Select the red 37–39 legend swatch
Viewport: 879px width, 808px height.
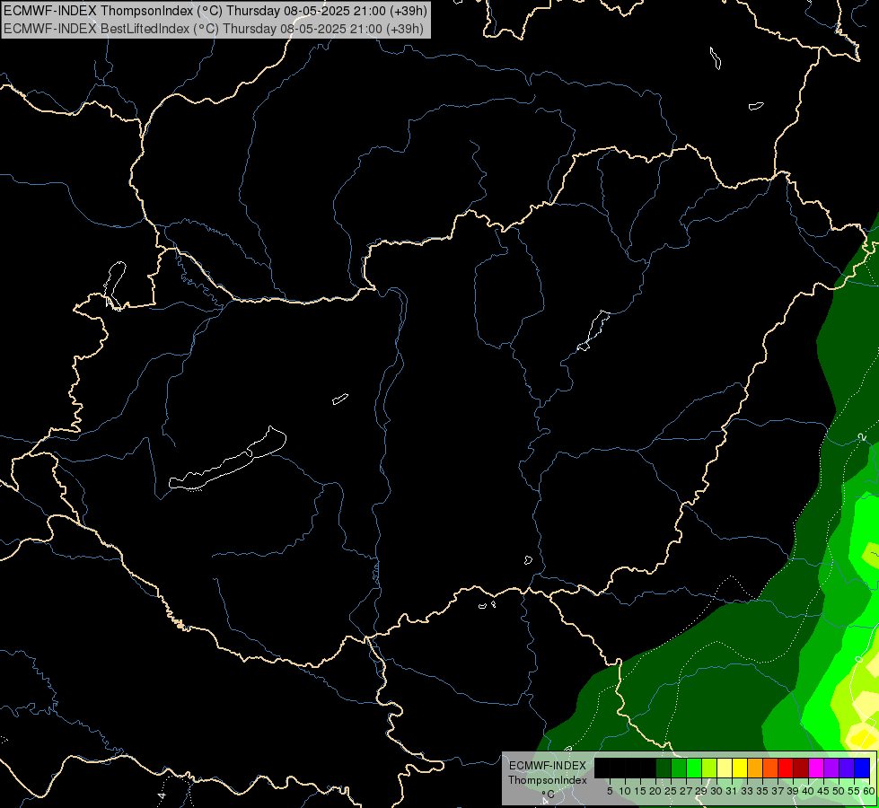click(786, 768)
